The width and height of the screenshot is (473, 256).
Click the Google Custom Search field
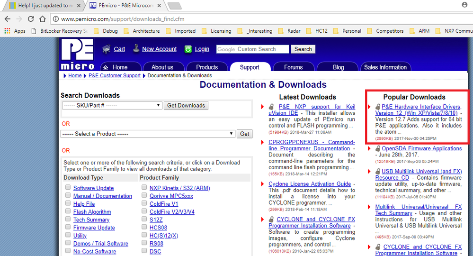pyautogui.click(x=253, y=49)
